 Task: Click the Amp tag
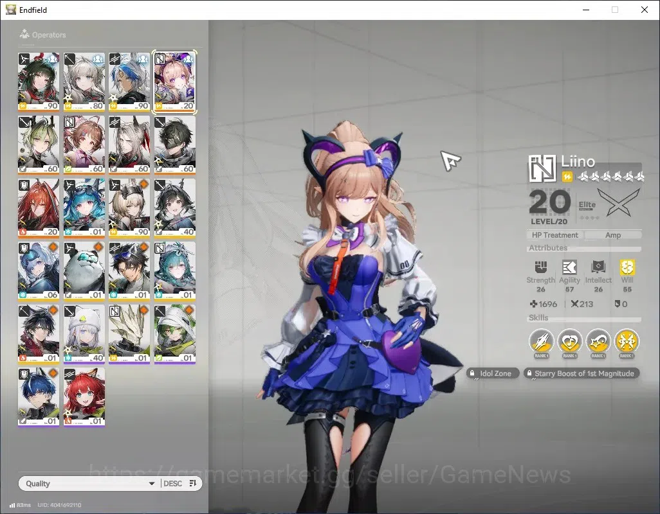(x=613, y=235)
